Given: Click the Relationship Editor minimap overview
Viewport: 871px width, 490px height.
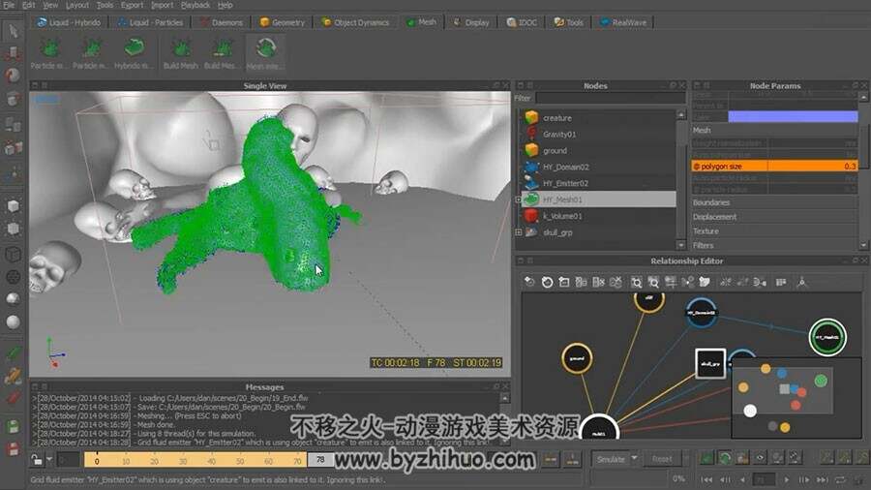Looking at the screenshot, I should [x=797, y=398].
